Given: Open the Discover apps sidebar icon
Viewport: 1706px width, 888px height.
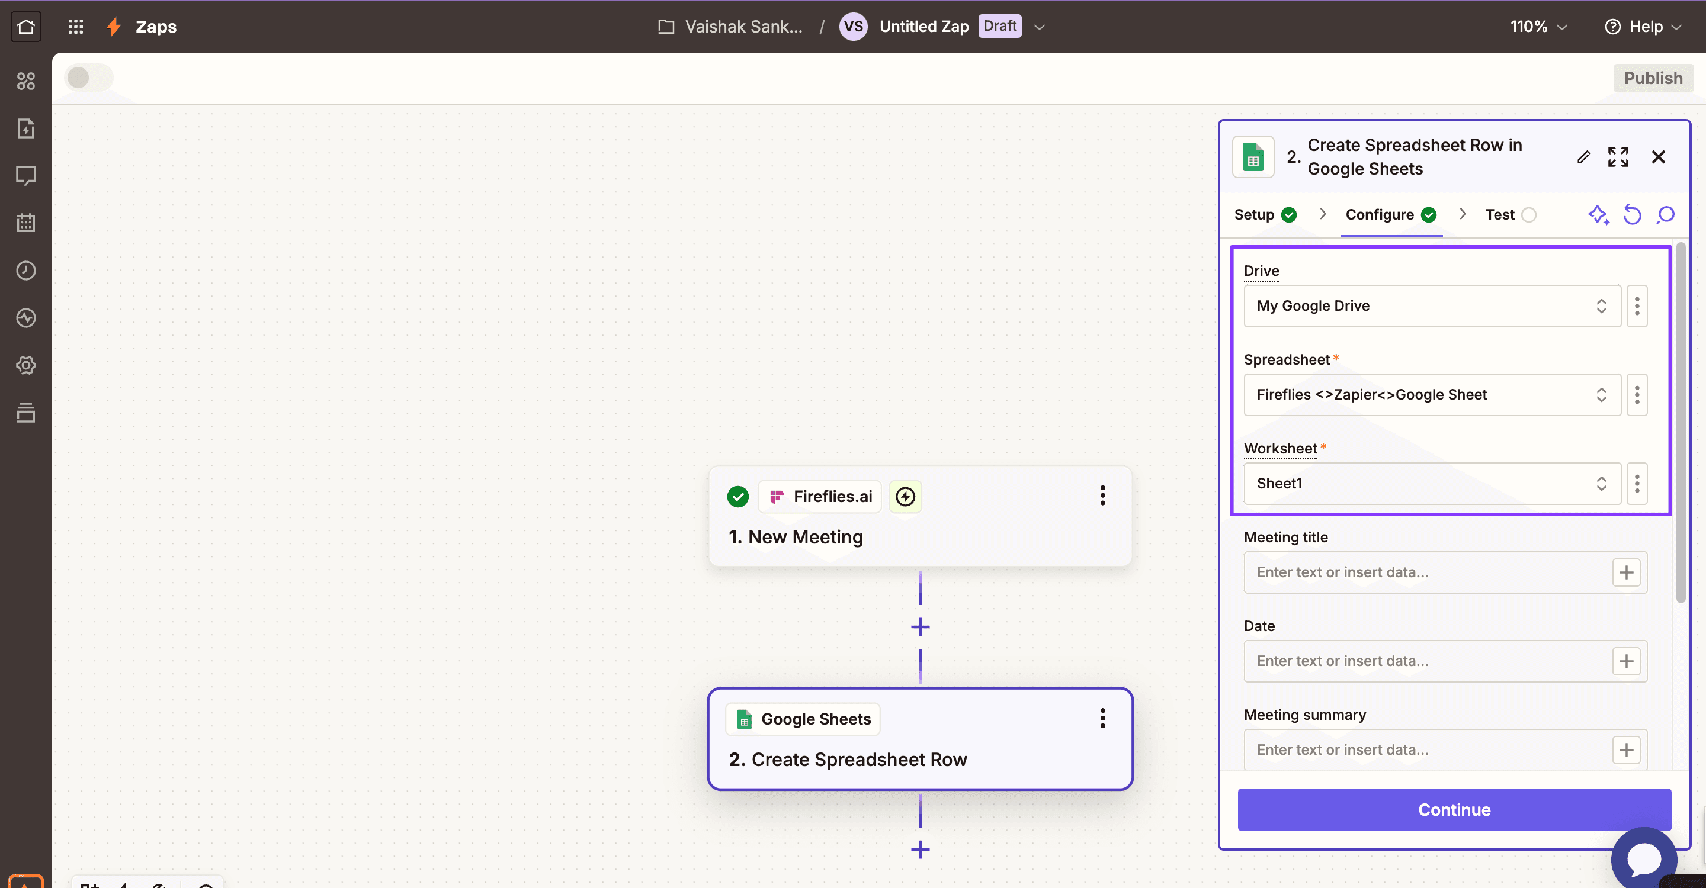Looking at the screenshot, I should (26, 81).
